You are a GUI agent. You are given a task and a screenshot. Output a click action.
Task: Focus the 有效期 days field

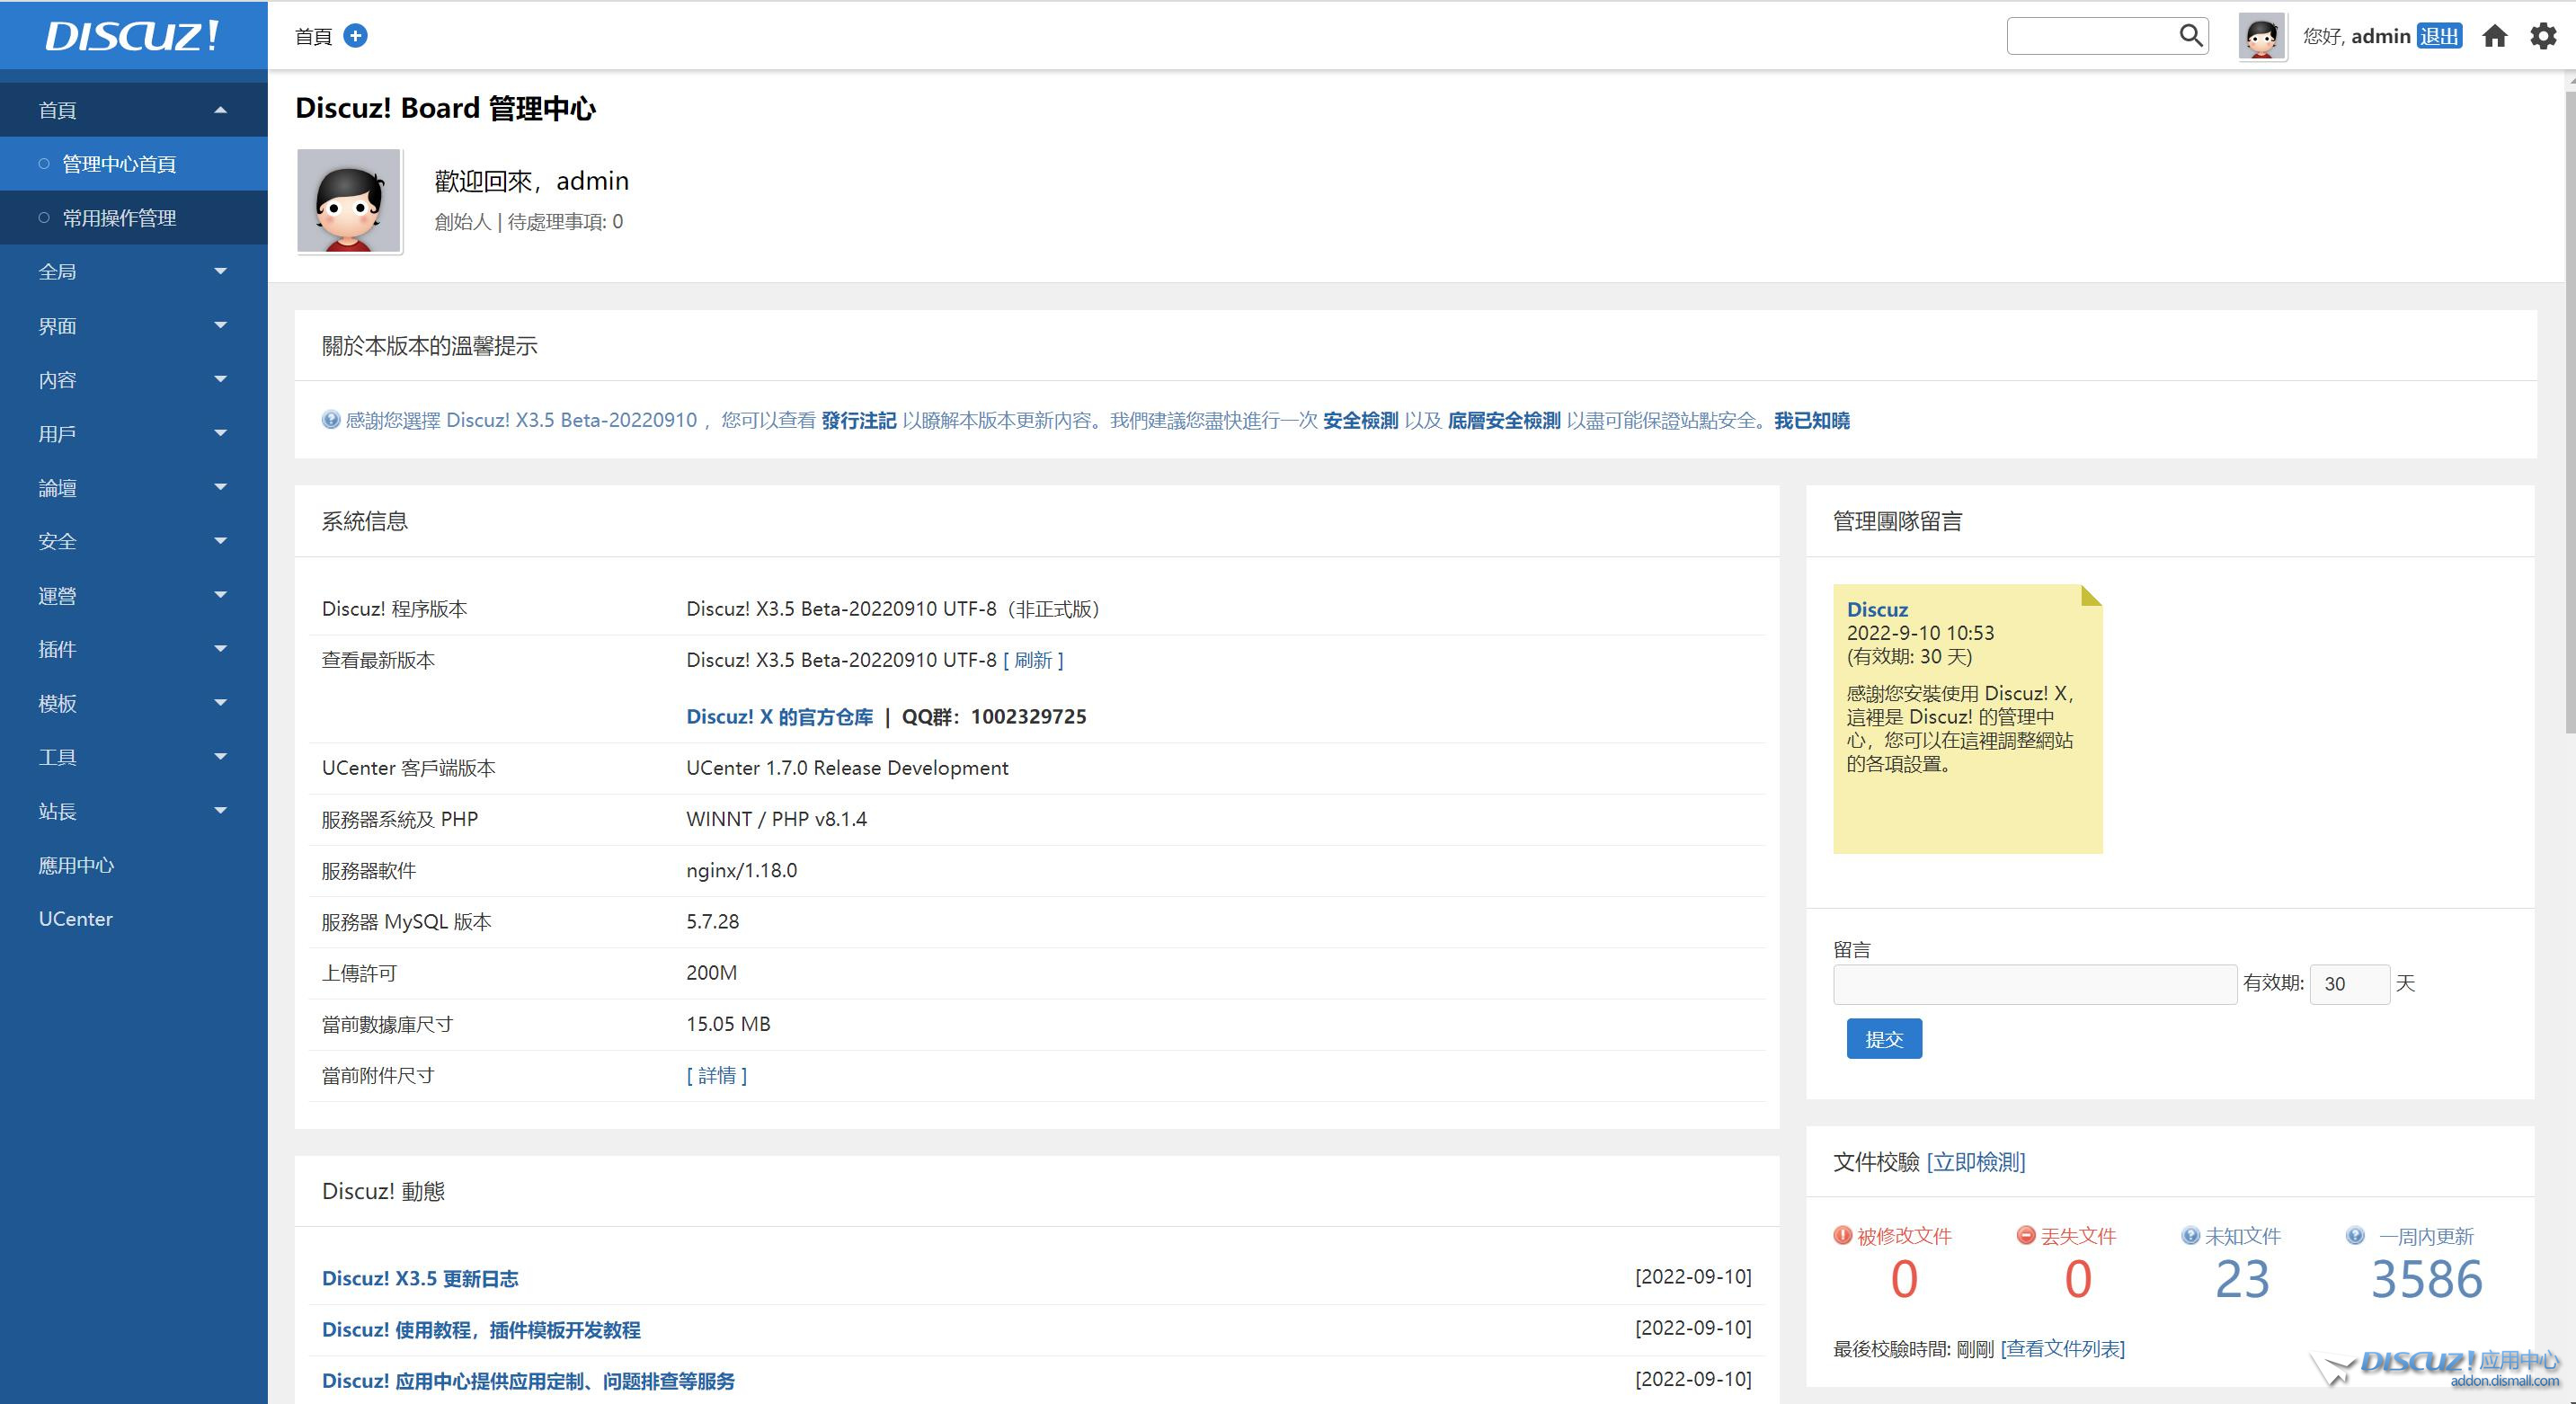click(2349, 984)
